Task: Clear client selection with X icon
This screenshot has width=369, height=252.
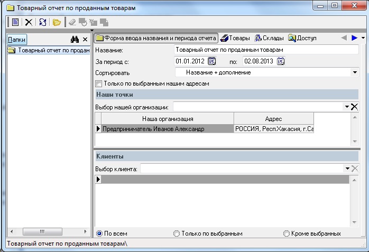Action: [x=355, y=169]
